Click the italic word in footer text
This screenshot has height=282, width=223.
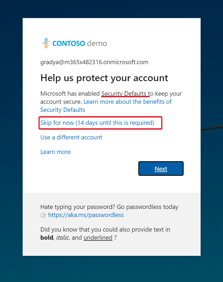point(63,238)
